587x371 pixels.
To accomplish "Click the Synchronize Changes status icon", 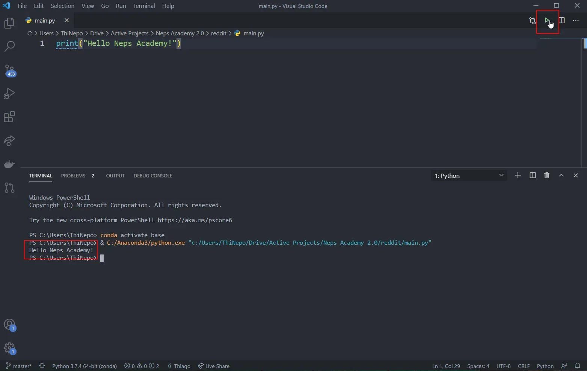I will 42,366.
